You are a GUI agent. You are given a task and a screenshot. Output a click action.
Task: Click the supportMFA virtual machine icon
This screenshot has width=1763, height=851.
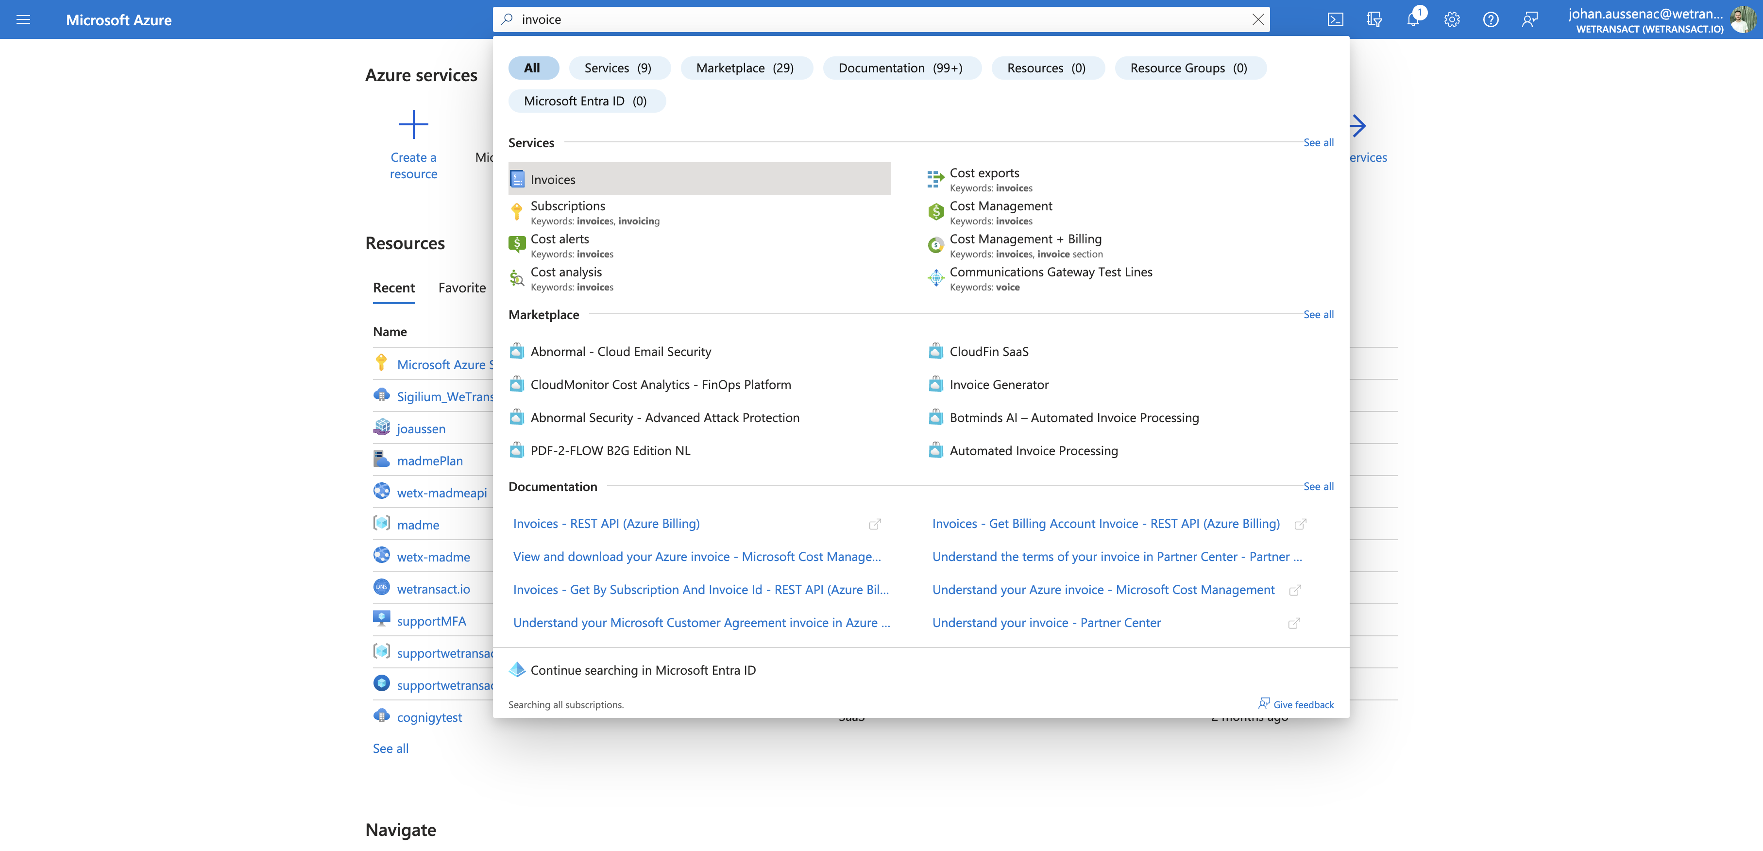coord(381,619)
